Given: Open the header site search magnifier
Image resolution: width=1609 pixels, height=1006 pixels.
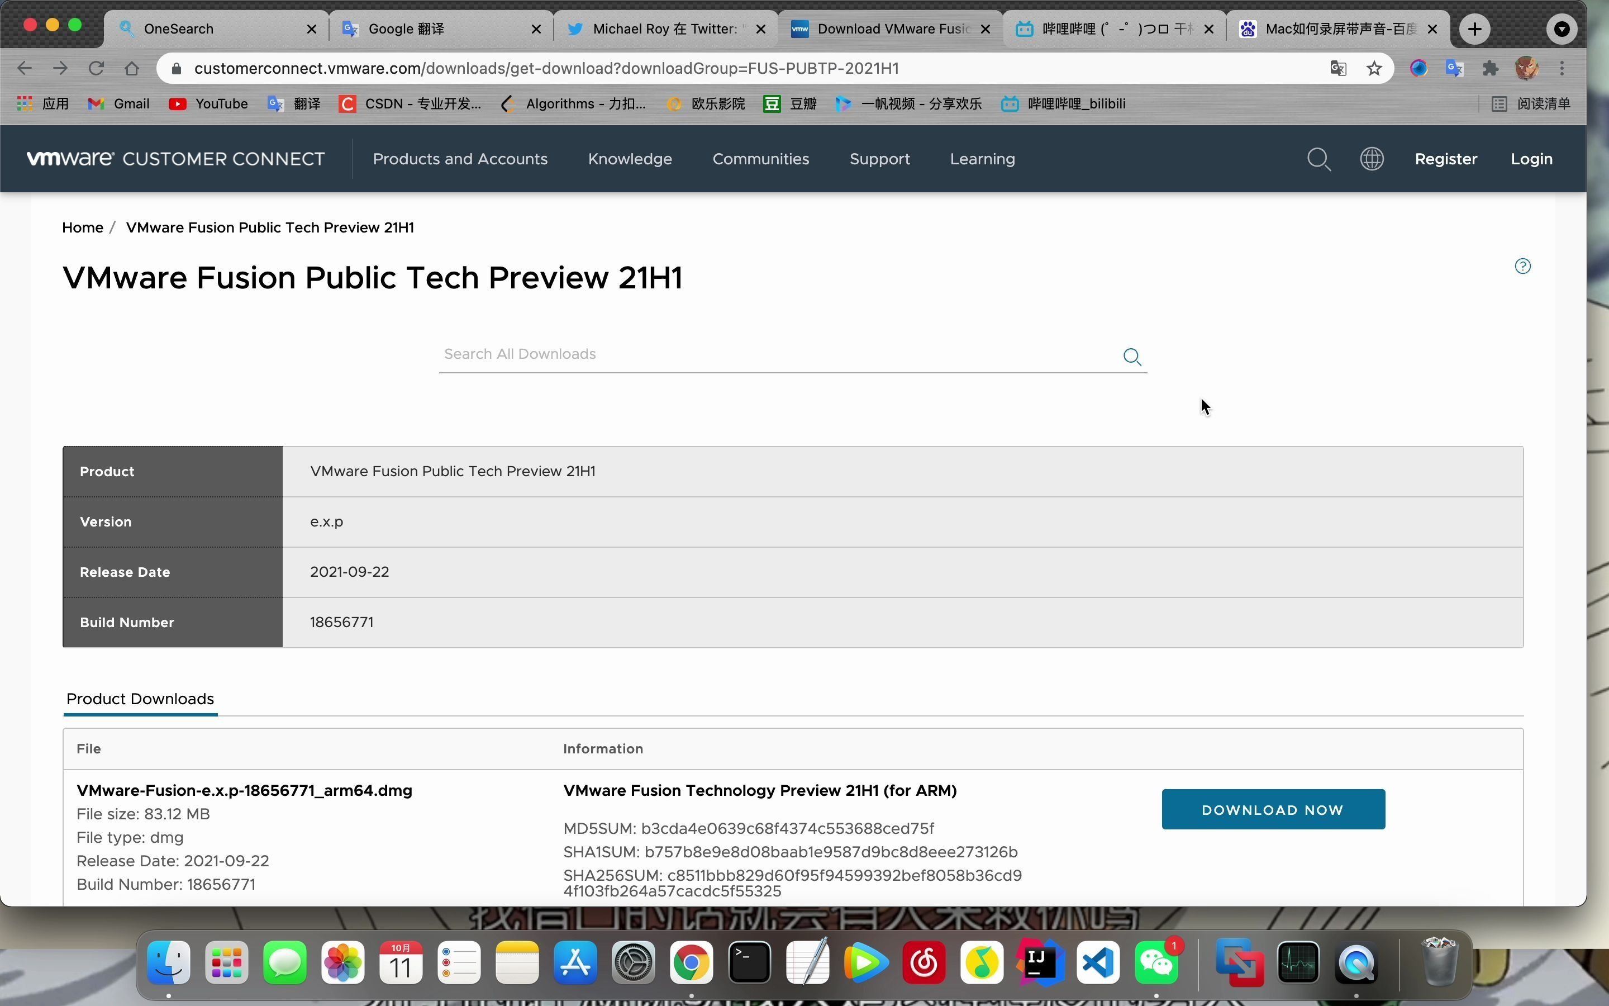Looking at the screenshot, I should pyautogui.click(x=1318, y=159).
